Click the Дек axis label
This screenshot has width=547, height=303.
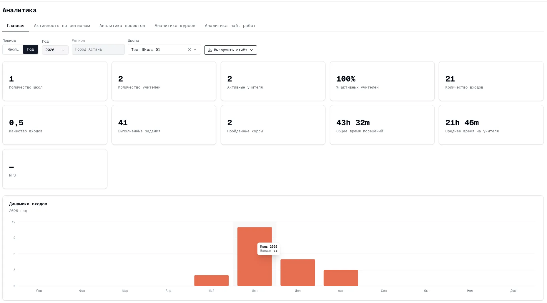(513, 291)
